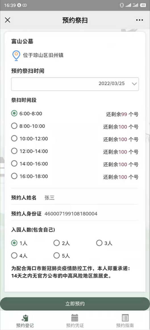150x330 pixels.
Task: Select 3人 for visitor count
Action: point(104,243)
